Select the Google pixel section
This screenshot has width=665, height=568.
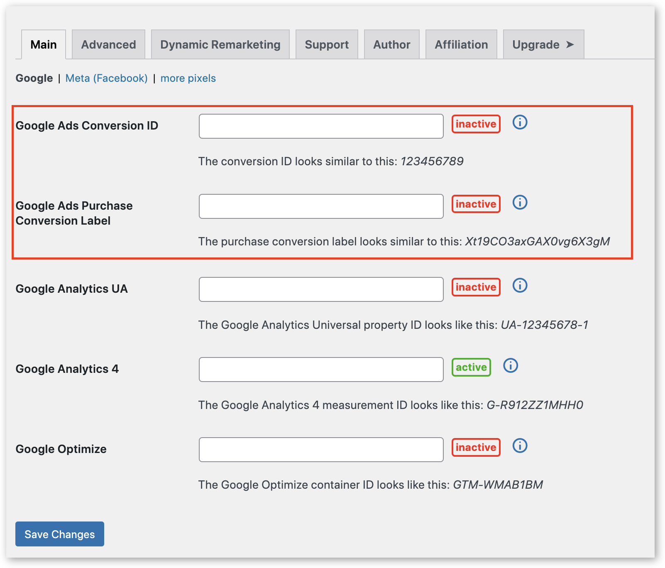pos(34,78)
